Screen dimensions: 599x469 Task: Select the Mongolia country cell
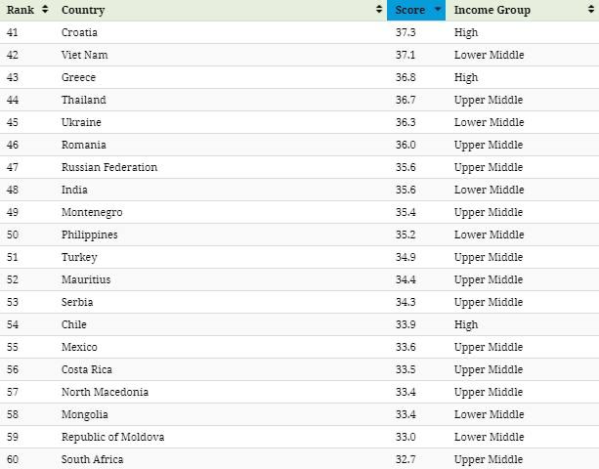pyautogui.click(x=85, y=414)
